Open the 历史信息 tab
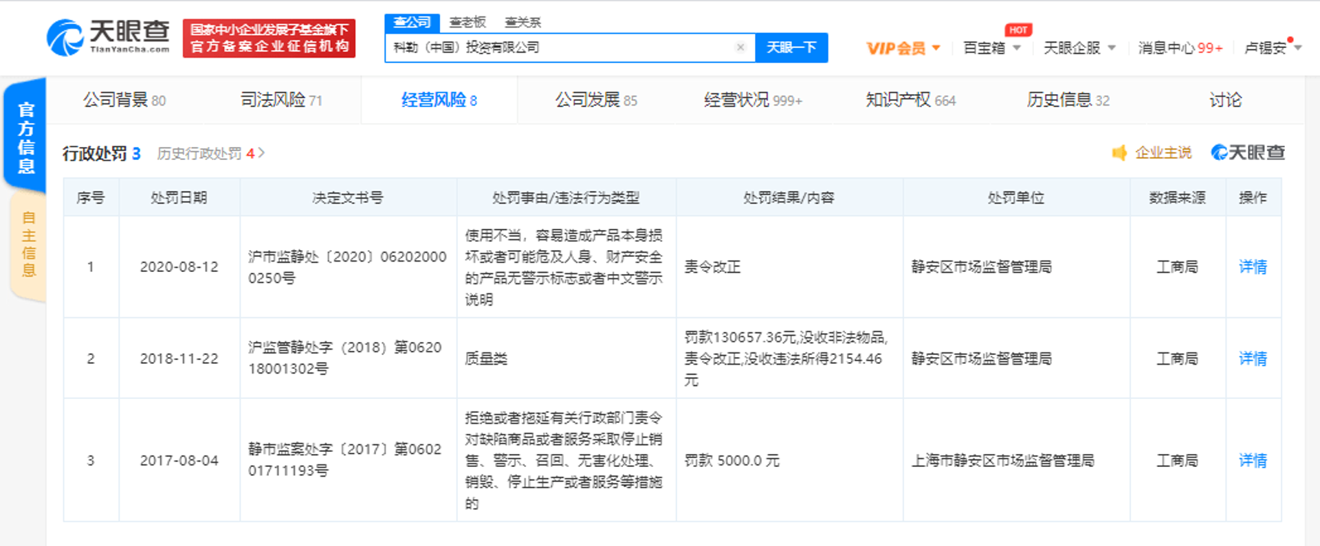The image size is (1320, 546). (x=1068, y=100)
